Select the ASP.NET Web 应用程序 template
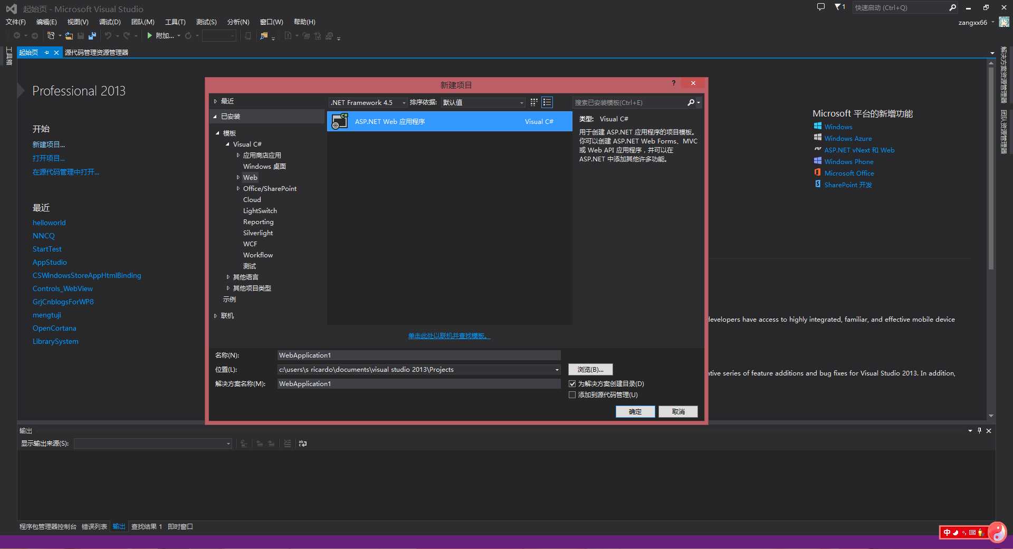 [450, 121]
